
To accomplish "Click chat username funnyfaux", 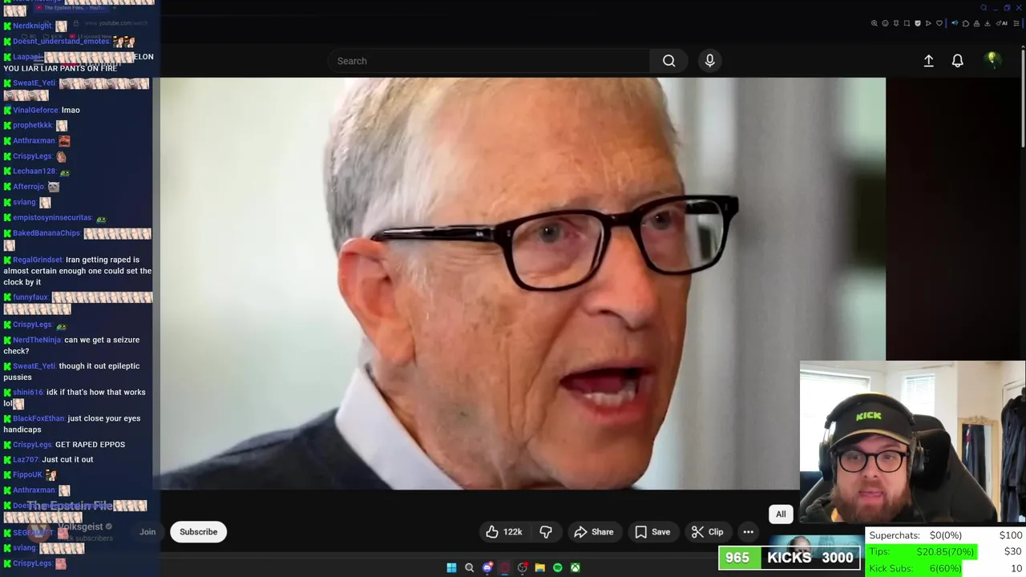I will click(30, 297).
